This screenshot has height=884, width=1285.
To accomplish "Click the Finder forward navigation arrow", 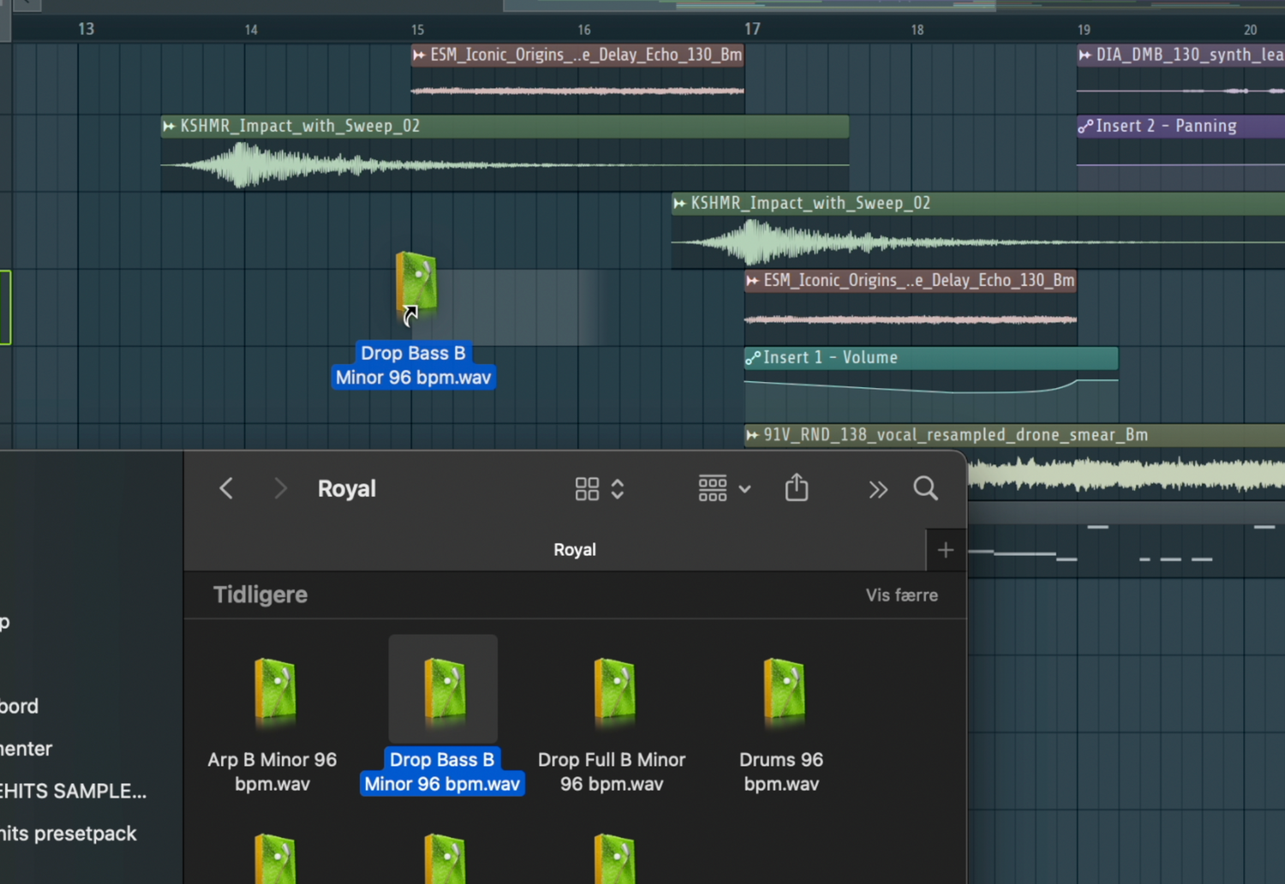I will point(280,488).
